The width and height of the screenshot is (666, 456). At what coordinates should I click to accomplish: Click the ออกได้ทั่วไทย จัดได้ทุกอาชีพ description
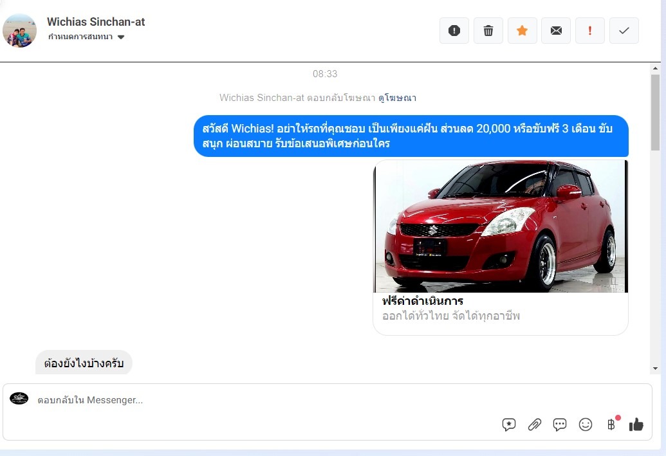[x=451, y=316]
